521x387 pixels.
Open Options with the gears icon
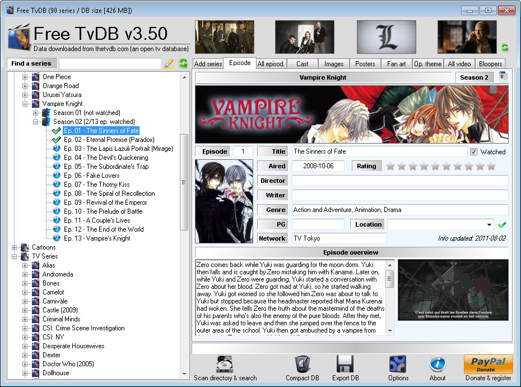[398, 363]
